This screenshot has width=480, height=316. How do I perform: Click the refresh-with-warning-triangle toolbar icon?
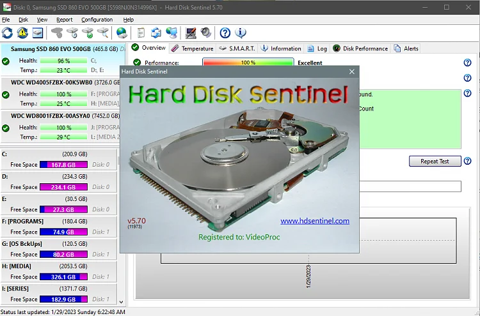pos(22,33)
